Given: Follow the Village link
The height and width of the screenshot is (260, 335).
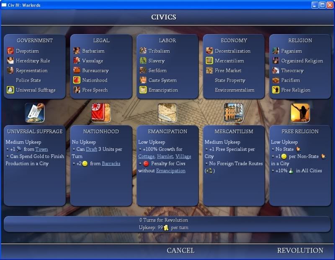Looking at the screenshot, I should pyautogui.click(x=183, y=157).
